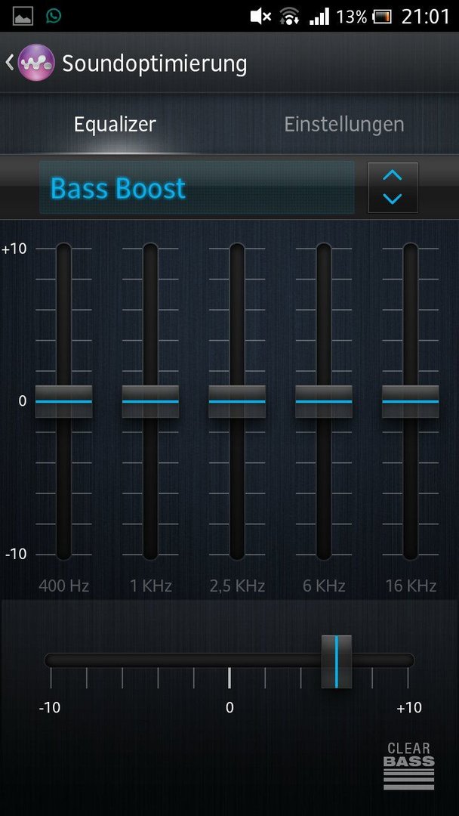Image resolution: width=459 pixels, height=816 pixels.
Task: Go back using the header arrow
Action: click(9, 63)
